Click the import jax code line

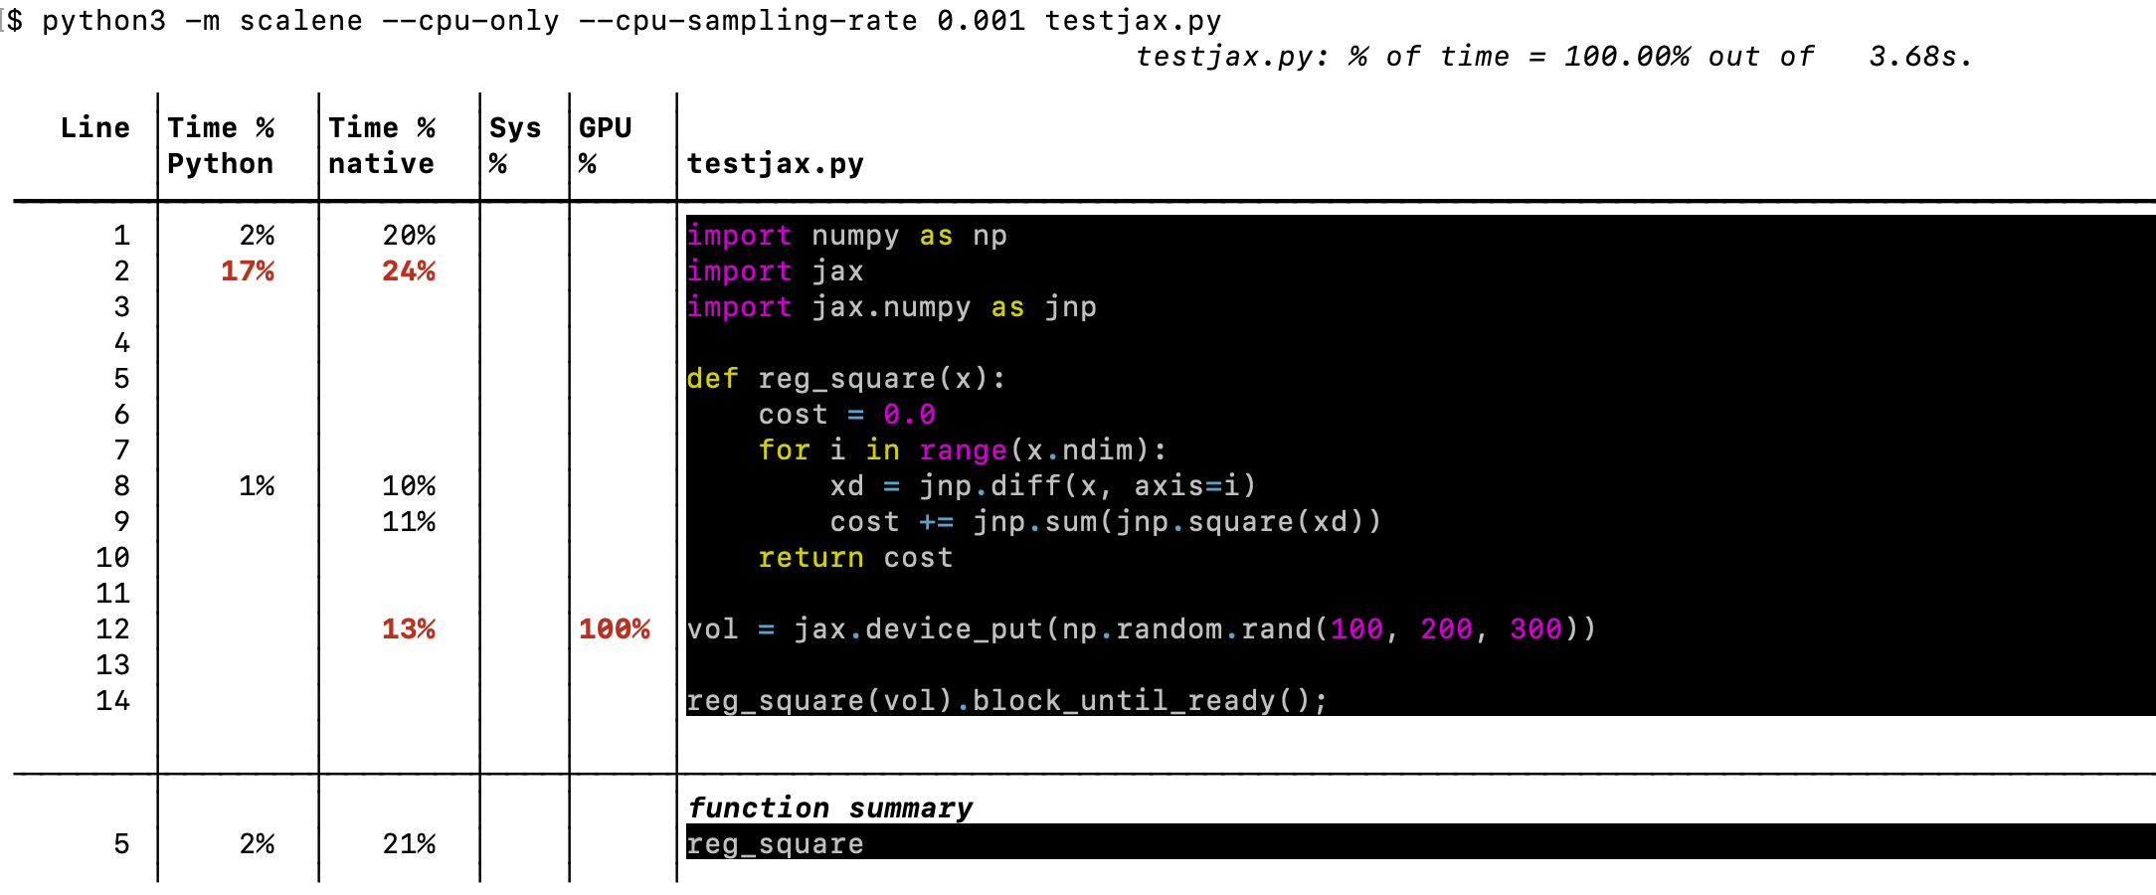[774, 271]
